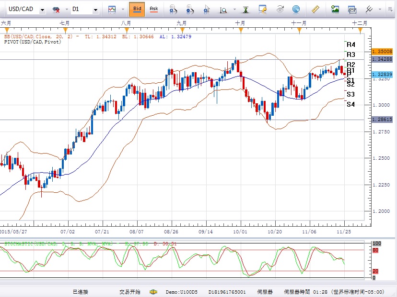Click the S3 pivot level label

coord(350,94)
